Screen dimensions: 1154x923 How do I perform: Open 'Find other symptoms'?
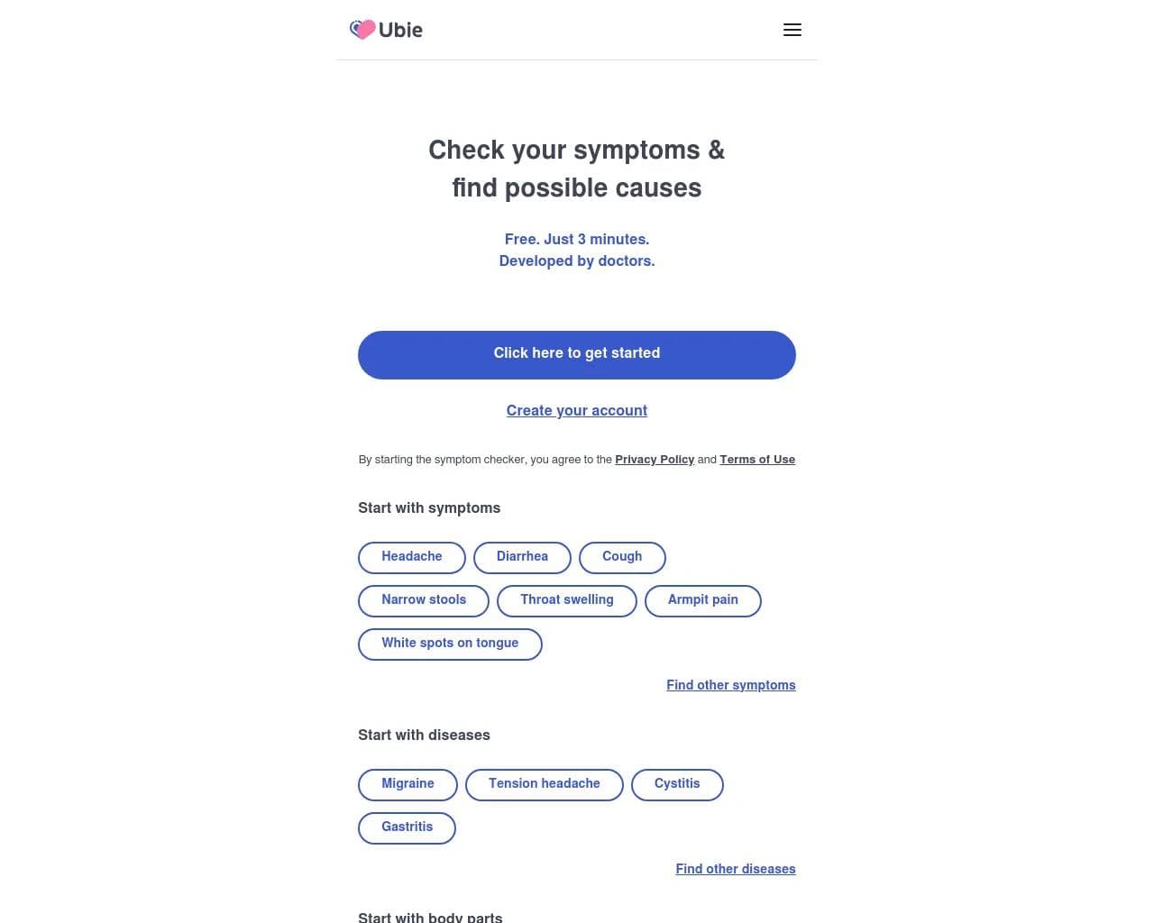coord(730,685)
